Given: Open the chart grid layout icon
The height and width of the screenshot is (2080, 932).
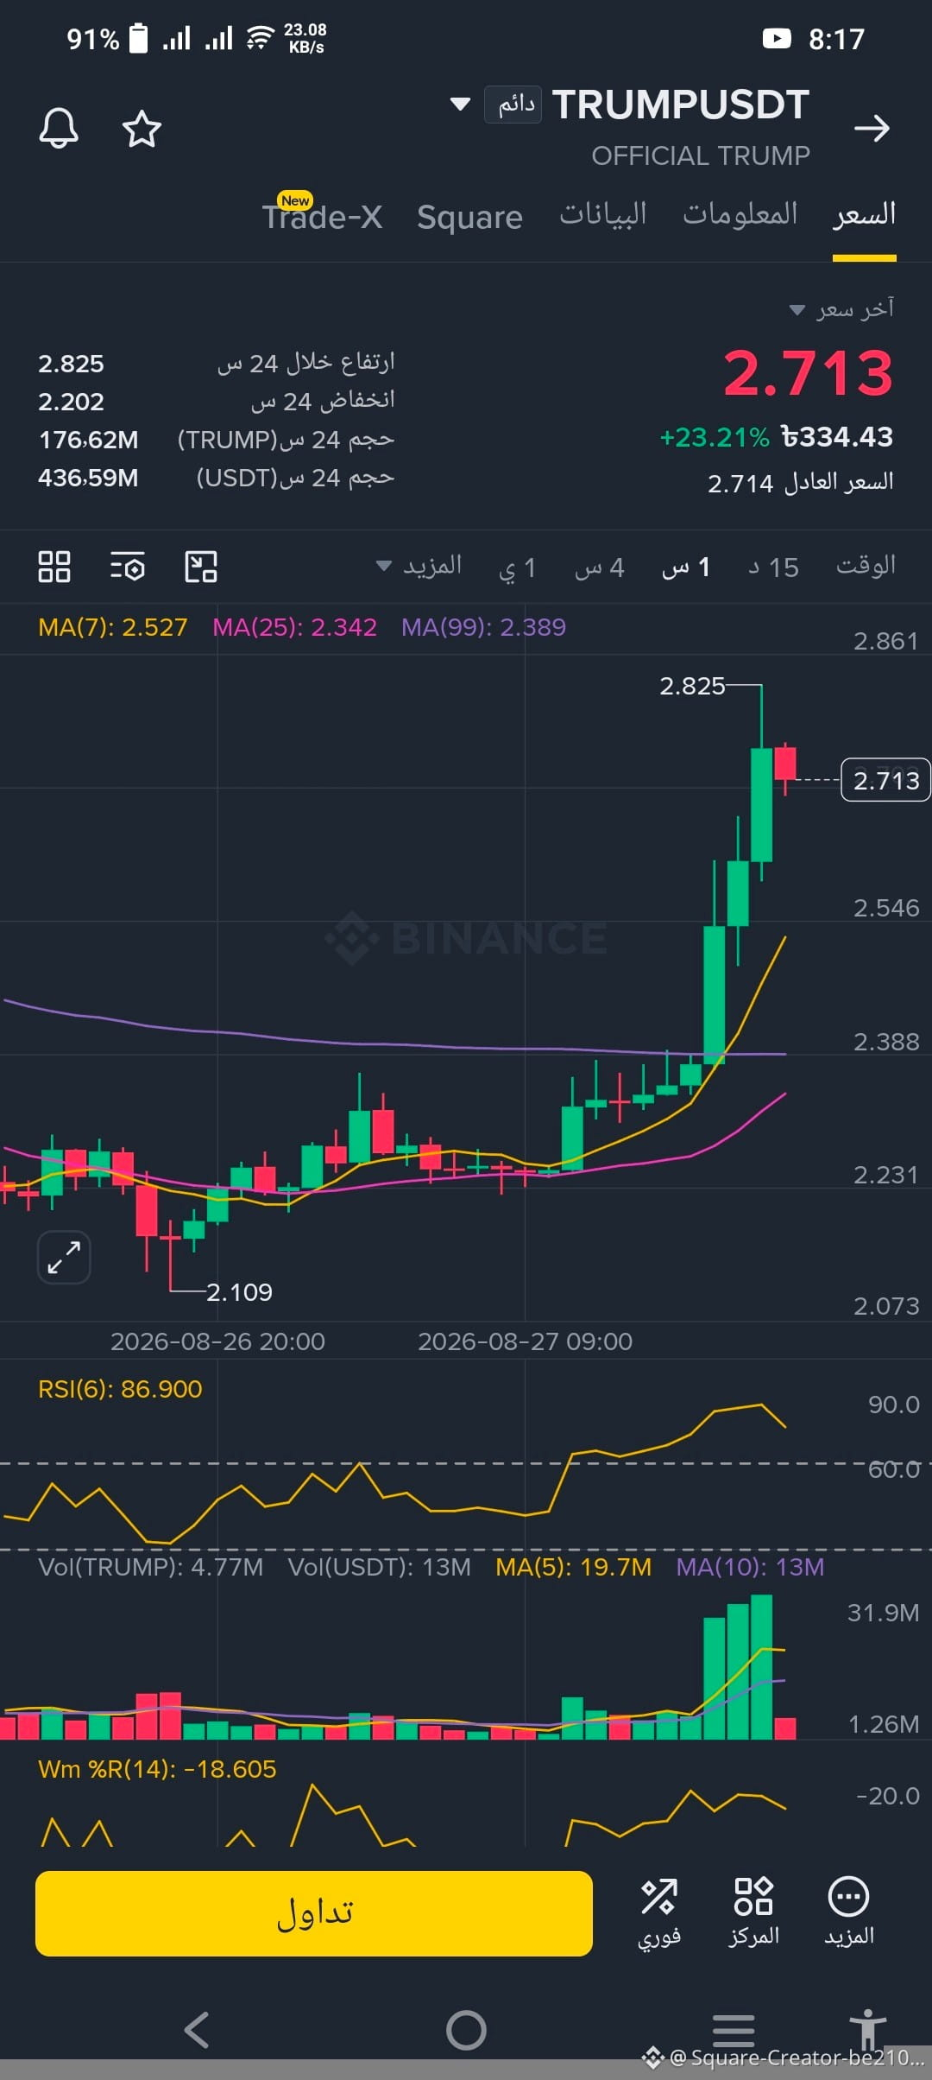Looking at the screenshot, I should pos(54,567).
